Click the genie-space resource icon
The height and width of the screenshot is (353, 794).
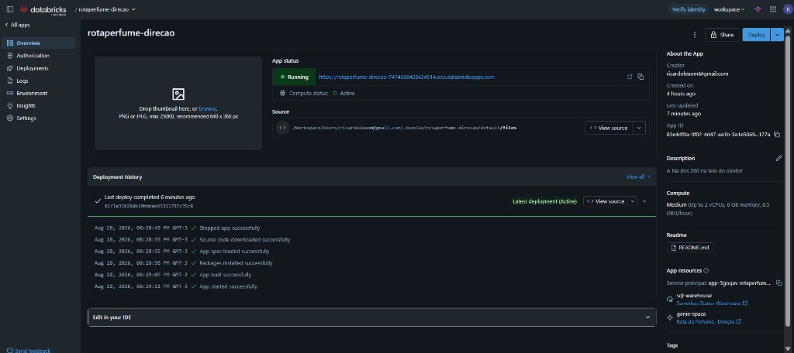[671, 317]
